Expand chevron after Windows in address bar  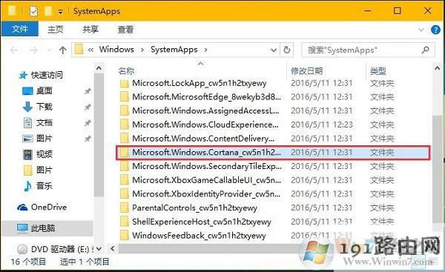(x=142, y=50)
